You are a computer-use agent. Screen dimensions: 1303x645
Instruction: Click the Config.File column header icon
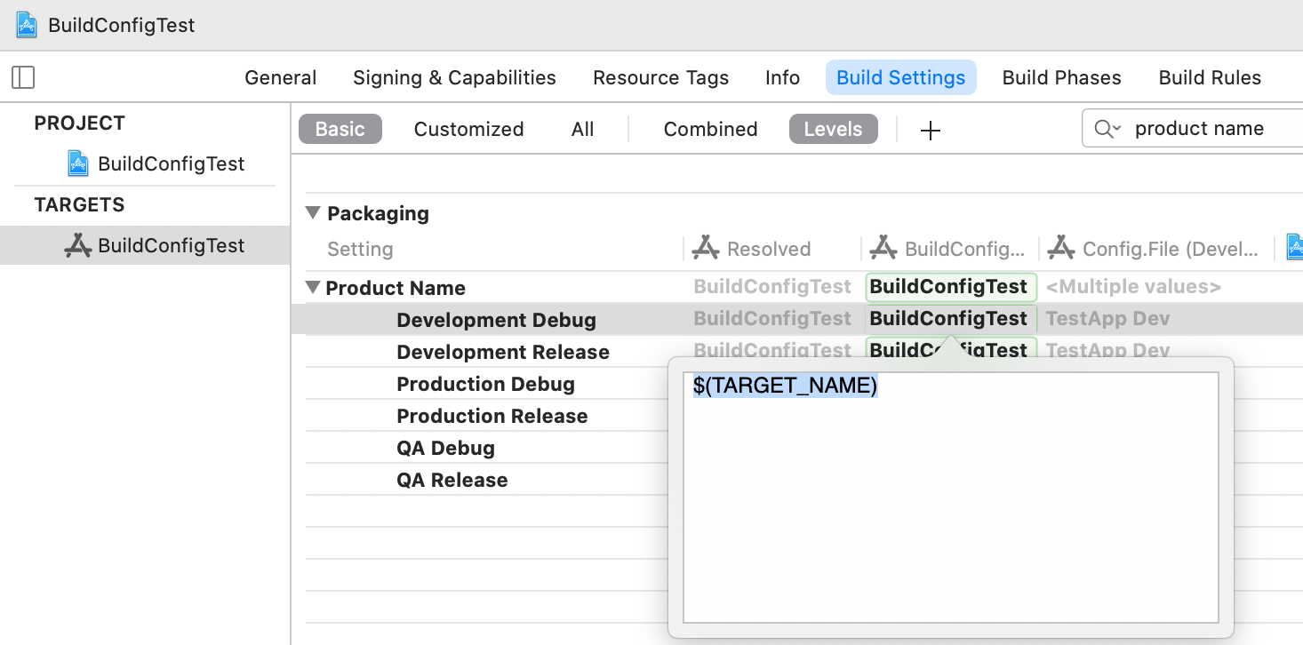[x=1061, y=249]
